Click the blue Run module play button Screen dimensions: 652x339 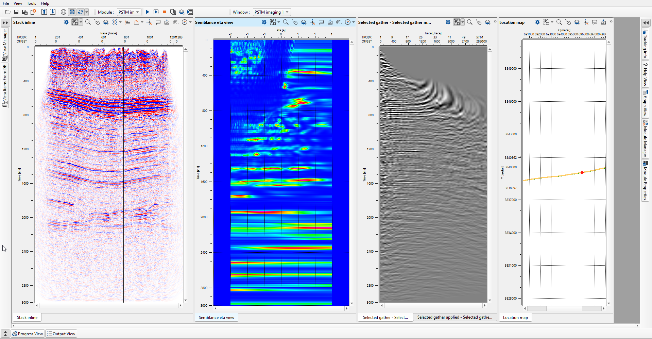(148, 12)
